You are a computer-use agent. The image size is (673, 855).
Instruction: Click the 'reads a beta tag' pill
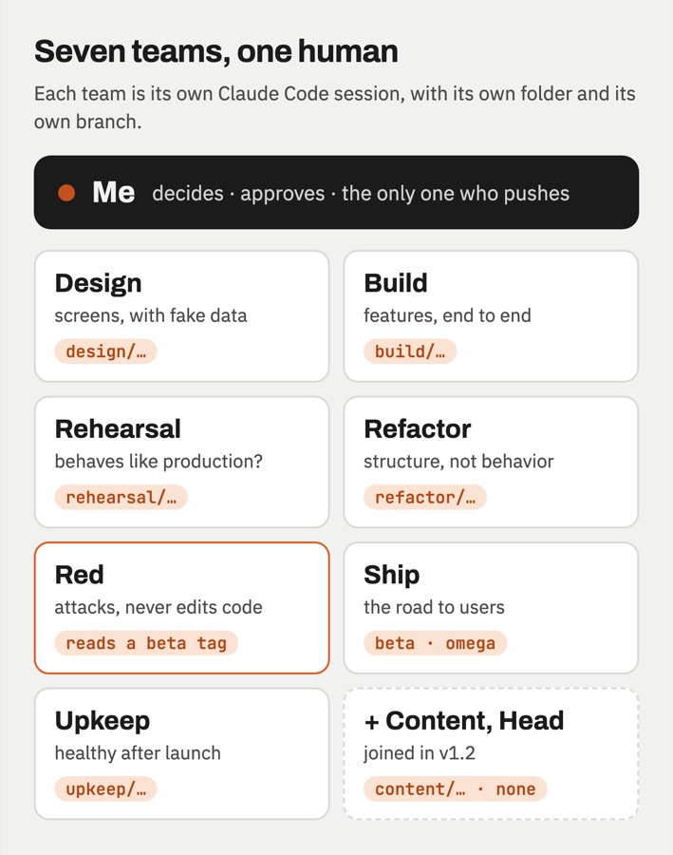pos(146,643)
